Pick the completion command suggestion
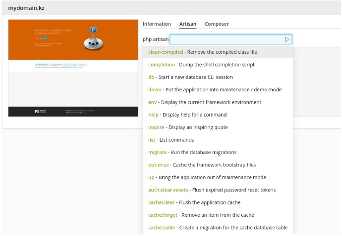 pos(218,65)
